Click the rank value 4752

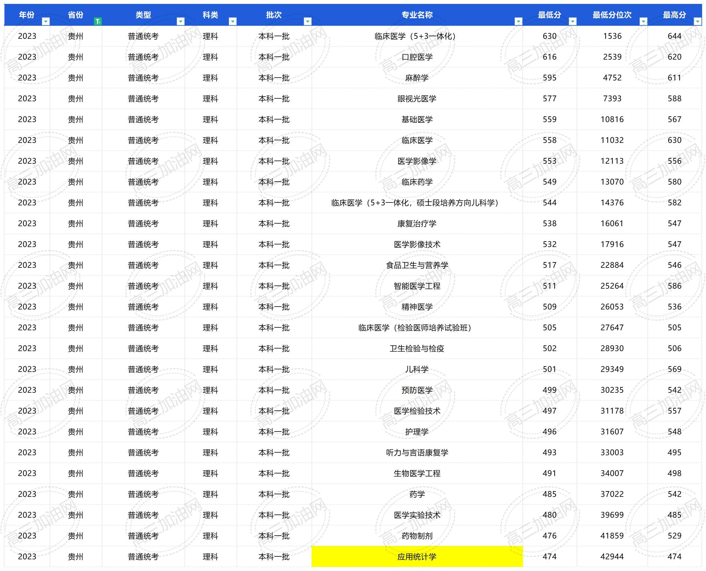(x=612, y=78)
